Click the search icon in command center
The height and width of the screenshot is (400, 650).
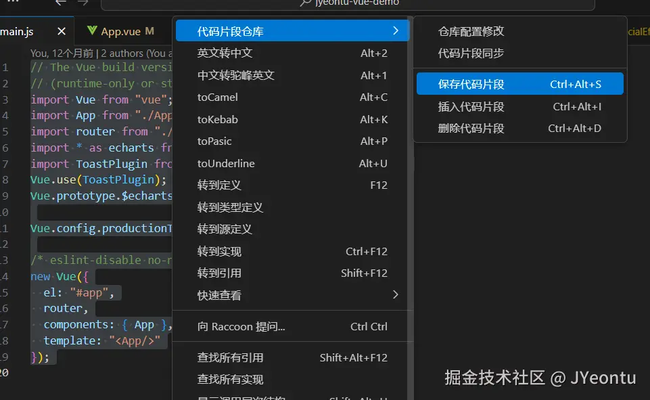(306, 3)
